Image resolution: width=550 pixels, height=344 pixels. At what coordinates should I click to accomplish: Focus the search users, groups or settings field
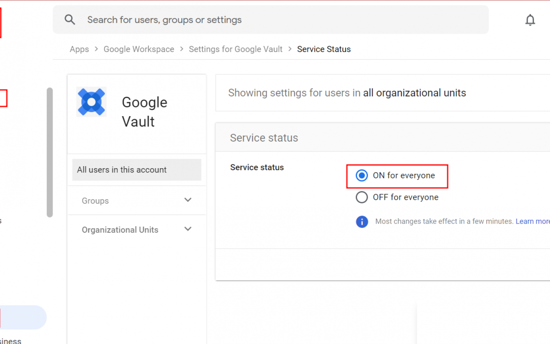point(270,20)
